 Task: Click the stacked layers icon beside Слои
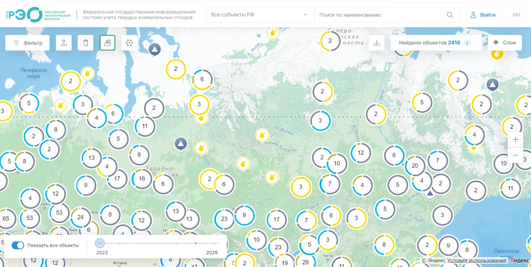tap(496, 43)
